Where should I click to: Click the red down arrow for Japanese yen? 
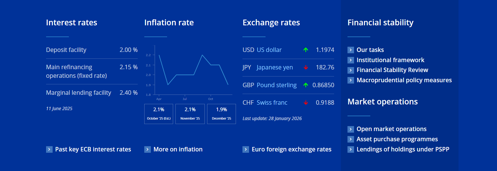pos(306,67)
